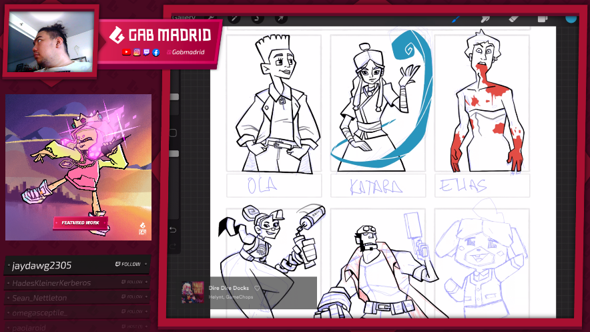590x332 pixels.
Task: Like the Dire Dire Docks song
Action: click(257, 288)
